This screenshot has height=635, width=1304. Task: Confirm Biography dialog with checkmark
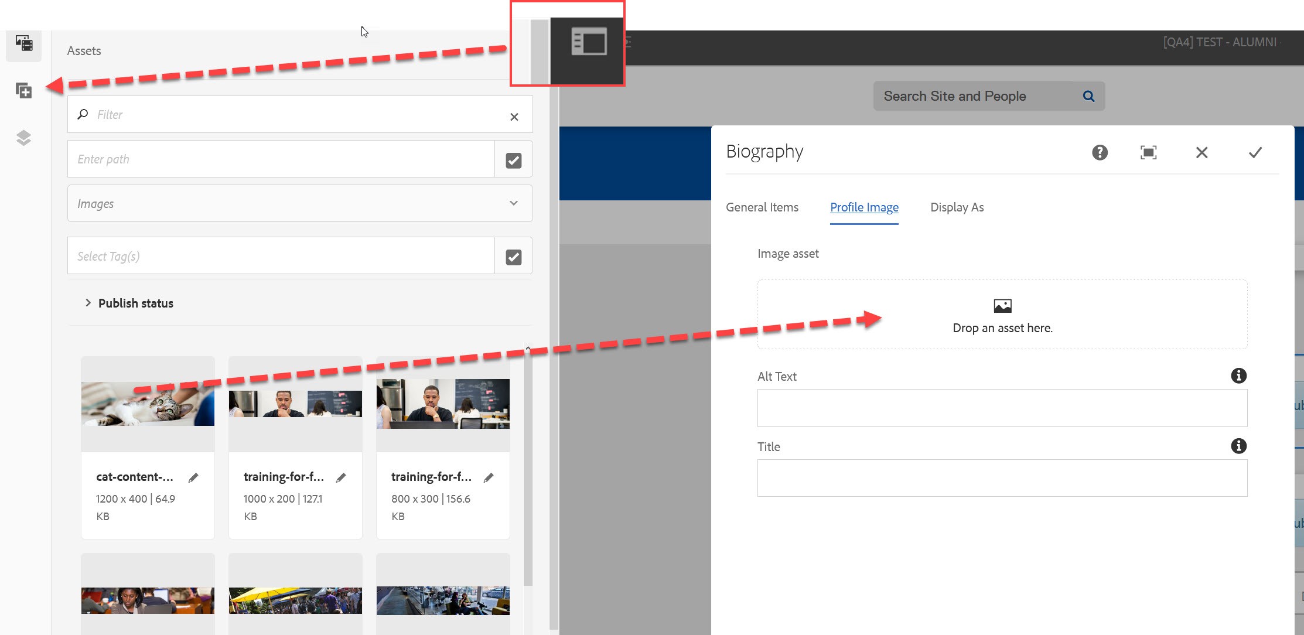coord(1255,152)
